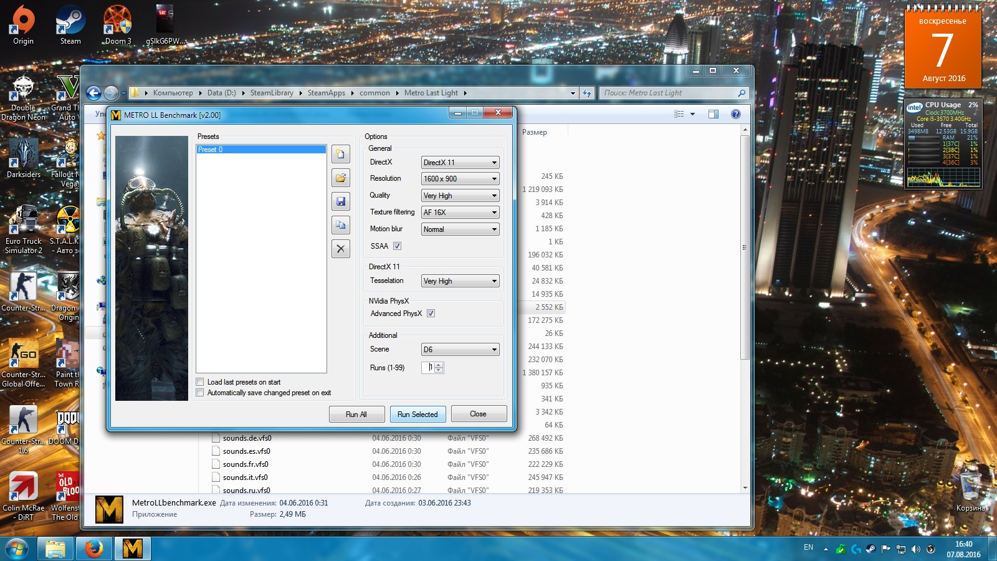Select Preset 0 in Presets list

(x=261, y=150)
